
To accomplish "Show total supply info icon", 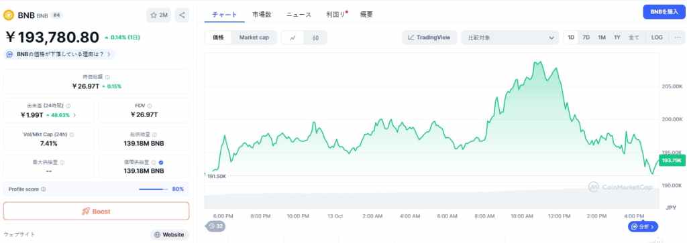I will click(x=154, y=135).
